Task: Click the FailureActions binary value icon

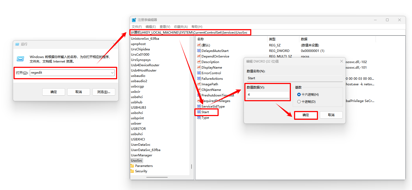Action: [x=199, y=78]
